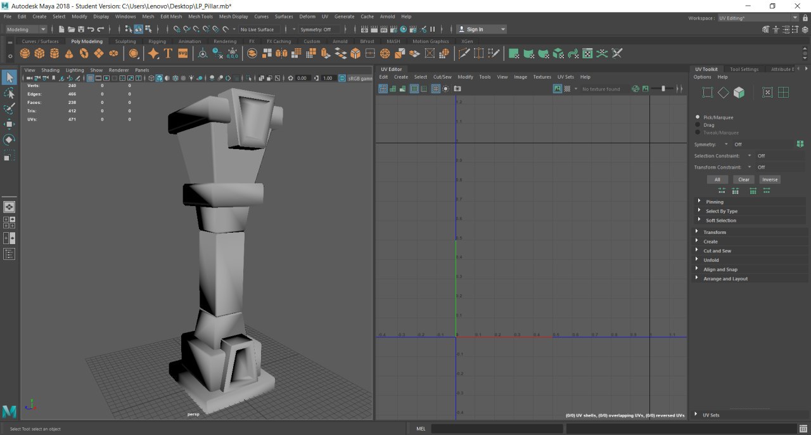
Task: Click the Clear selection button
Action: [x=744, y=179]
